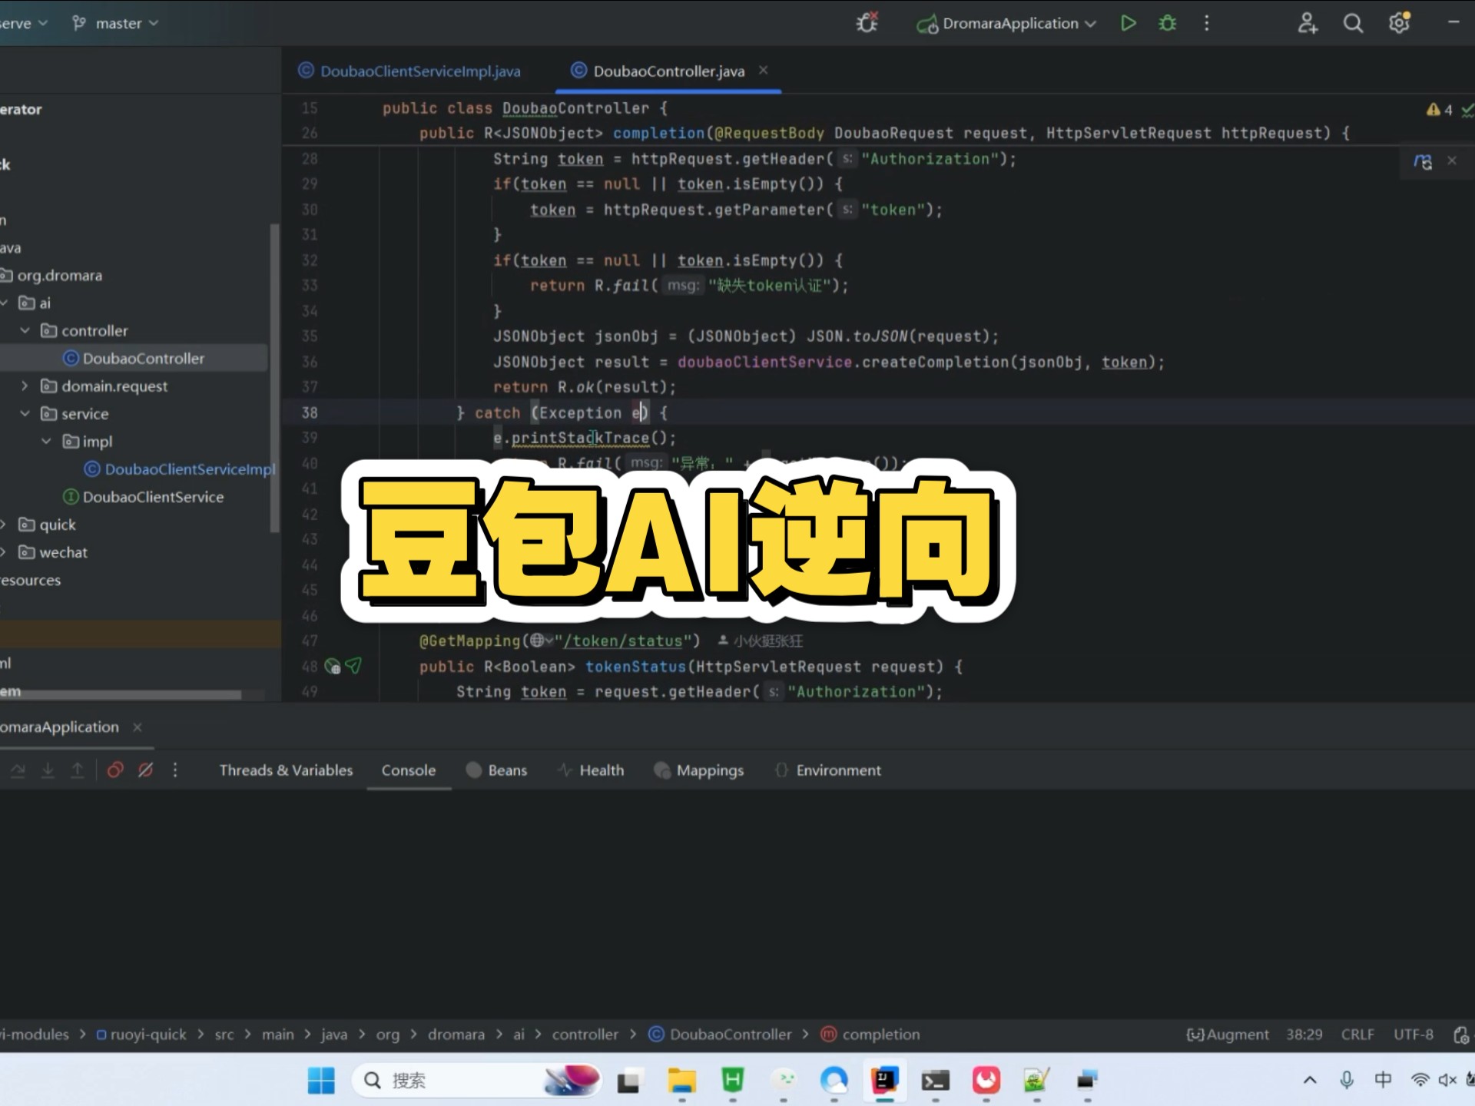The image size is (1475, 1106).
Task: Open the DromaraApplication run configuration dropdown
Action: [x=1009, y=23]
